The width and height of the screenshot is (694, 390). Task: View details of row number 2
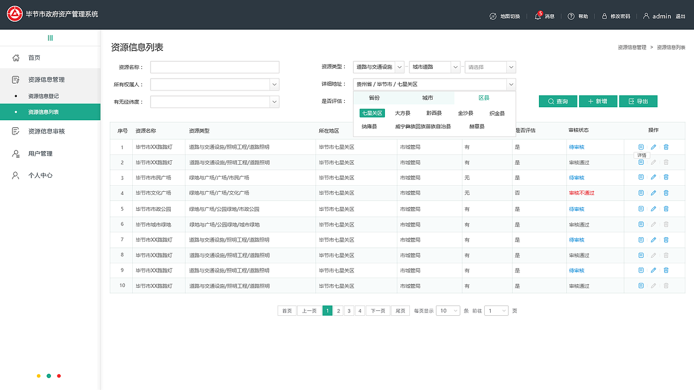pyautogui.click(x=641, y=162)
